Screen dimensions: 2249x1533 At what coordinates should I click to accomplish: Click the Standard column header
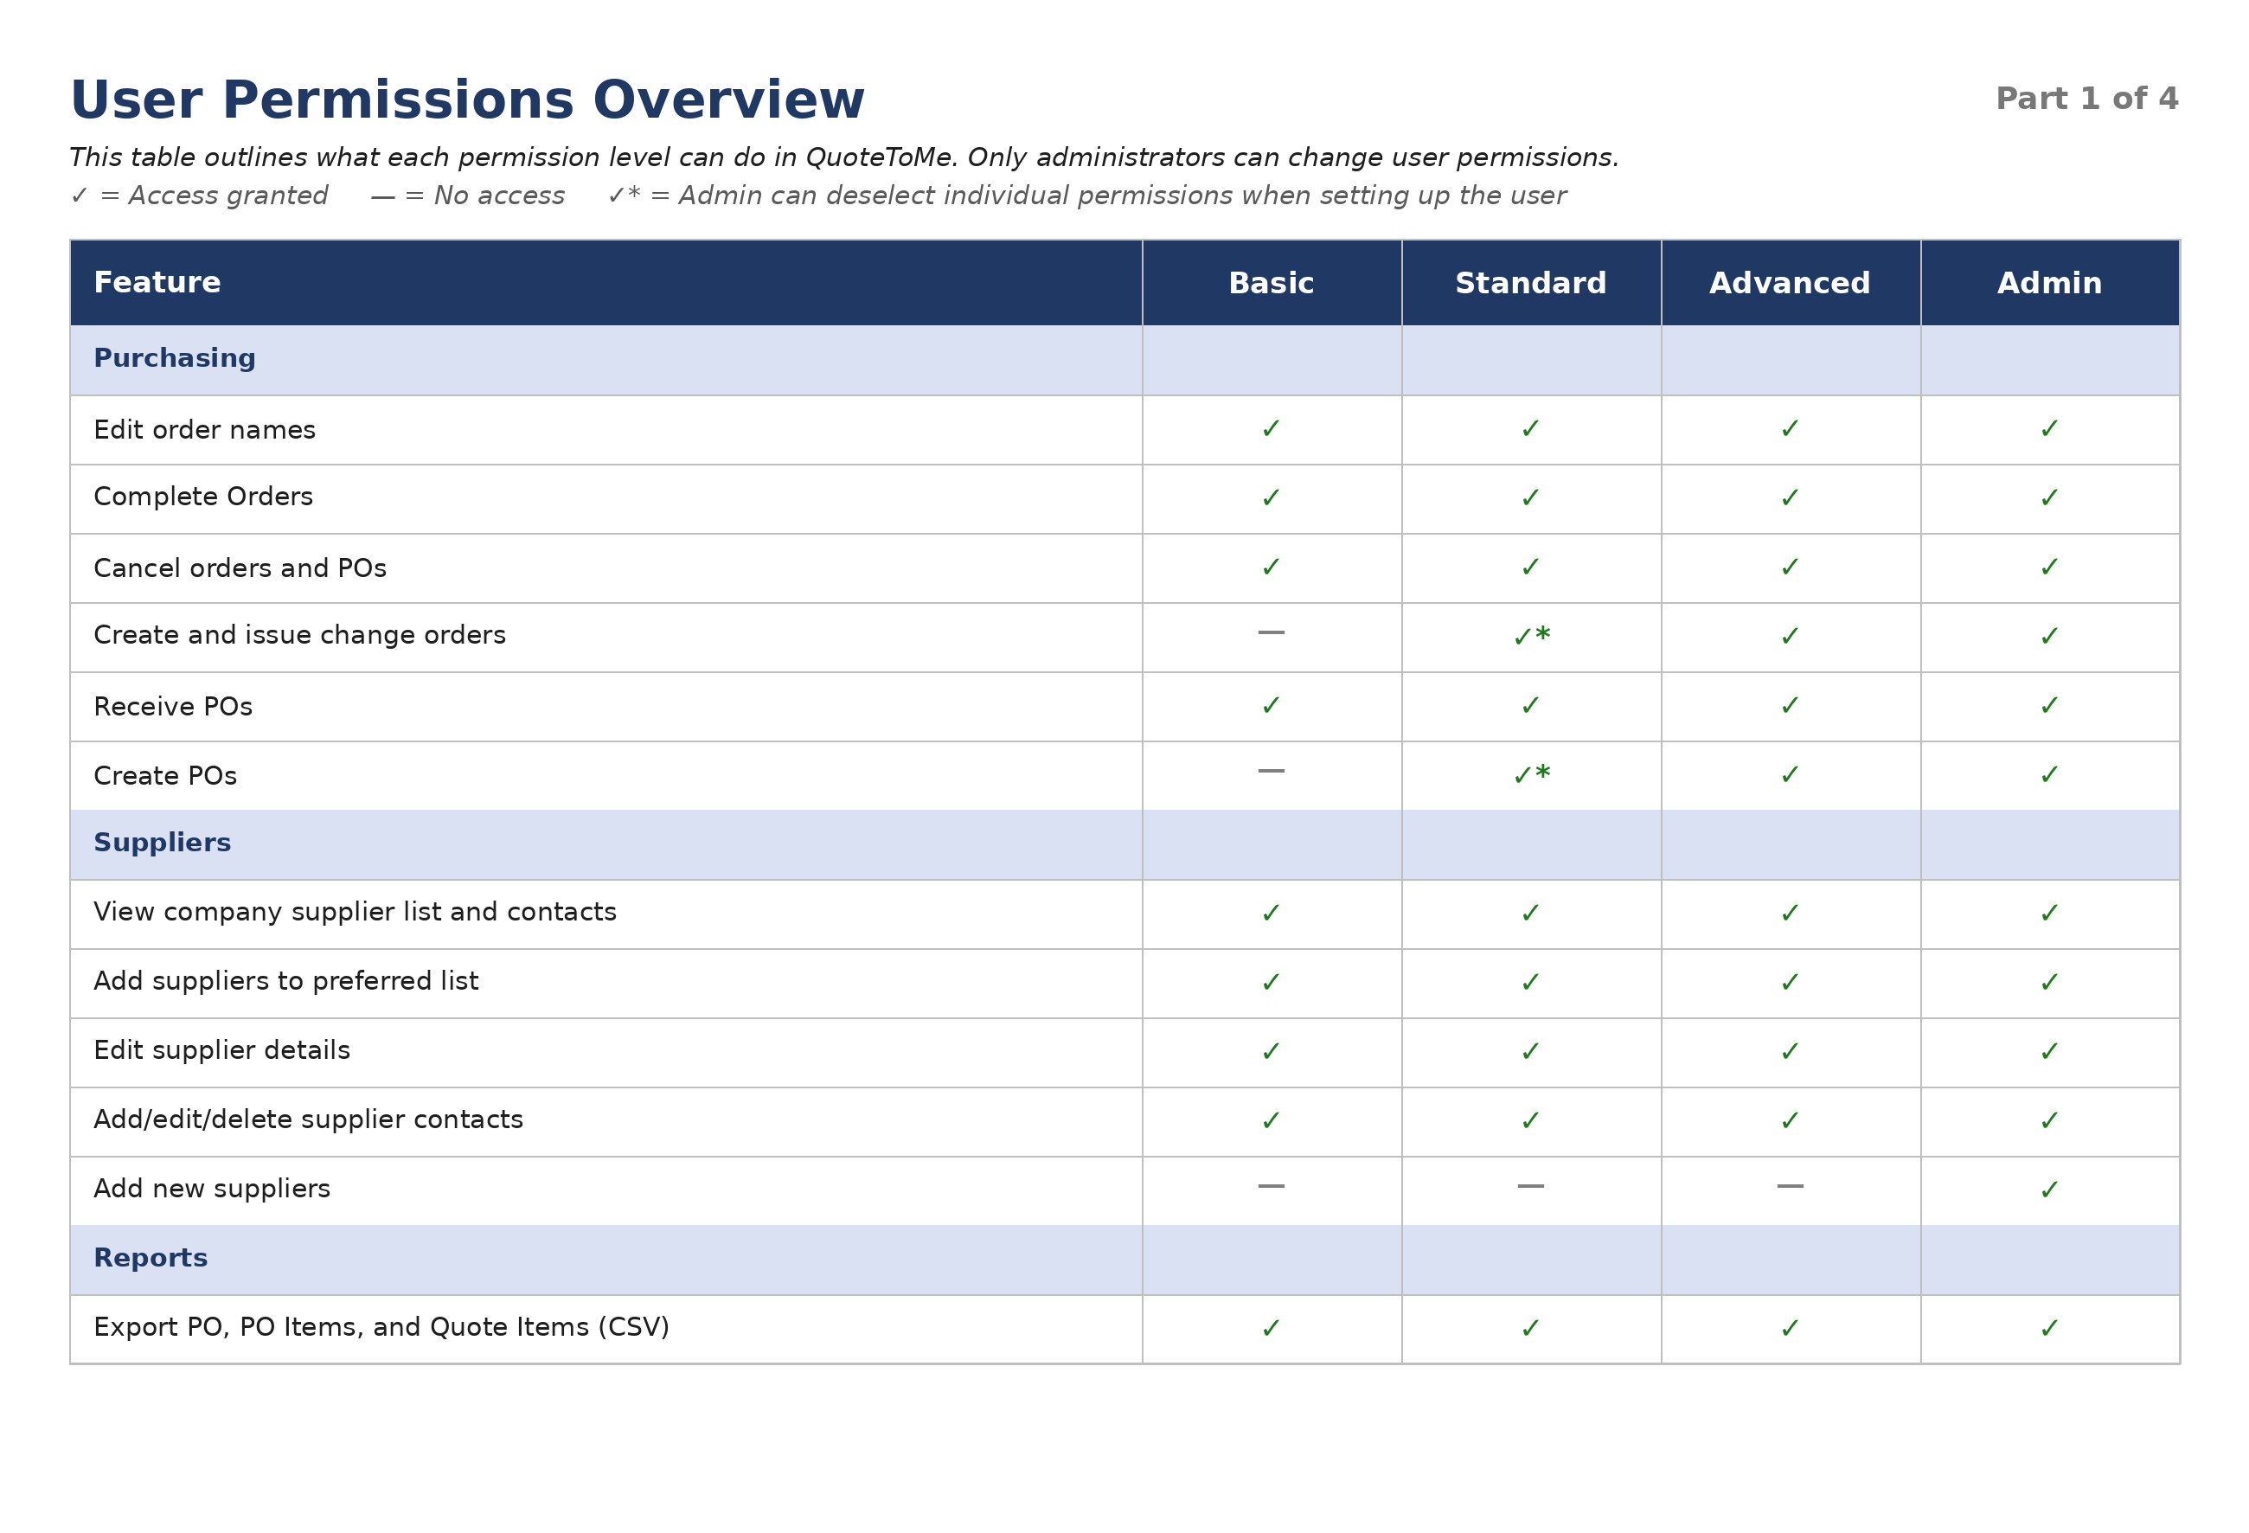point(1530,283)
